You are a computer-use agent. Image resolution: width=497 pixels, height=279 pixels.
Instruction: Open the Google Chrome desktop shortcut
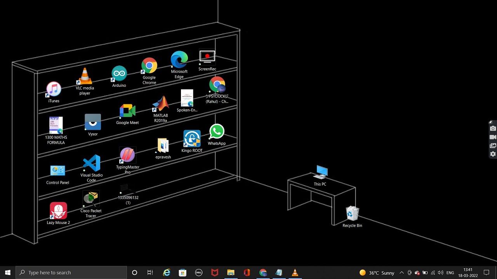[149, 71]
